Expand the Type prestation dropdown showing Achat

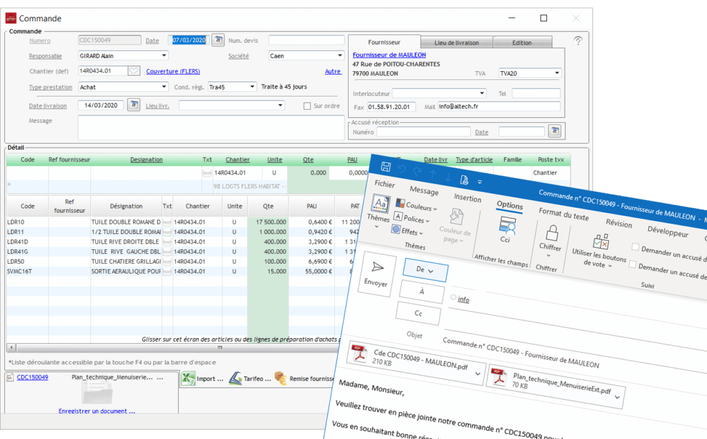click(164, 86)
